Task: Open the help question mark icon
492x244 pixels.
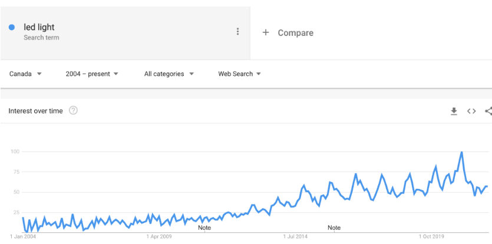Action: point(73,111)
